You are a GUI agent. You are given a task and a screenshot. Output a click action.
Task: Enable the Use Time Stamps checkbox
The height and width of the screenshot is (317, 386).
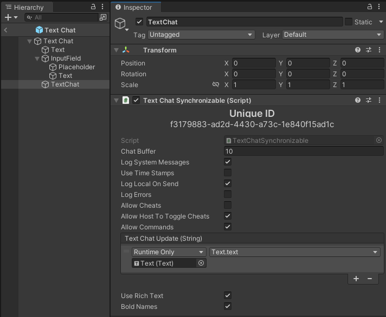click(228, 173)
